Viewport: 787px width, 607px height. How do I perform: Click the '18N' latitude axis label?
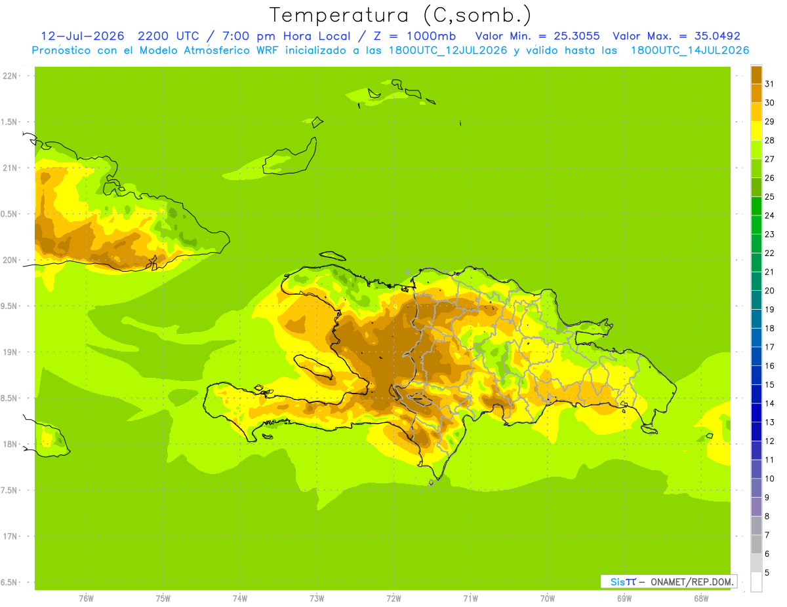point(10,444)
